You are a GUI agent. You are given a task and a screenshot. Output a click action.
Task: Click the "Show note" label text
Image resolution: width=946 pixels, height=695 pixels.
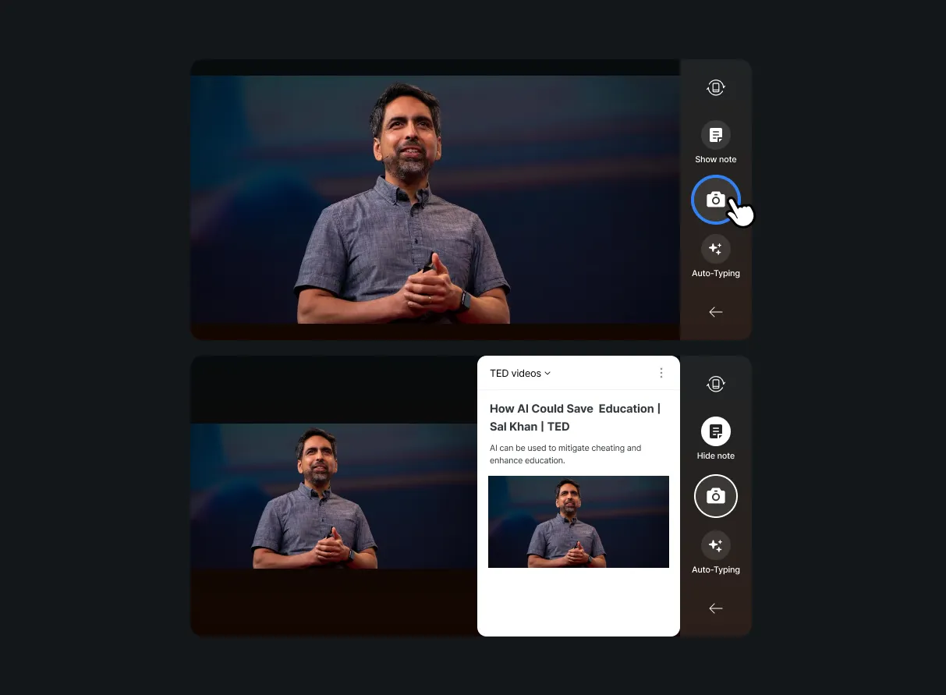point(715,159)
